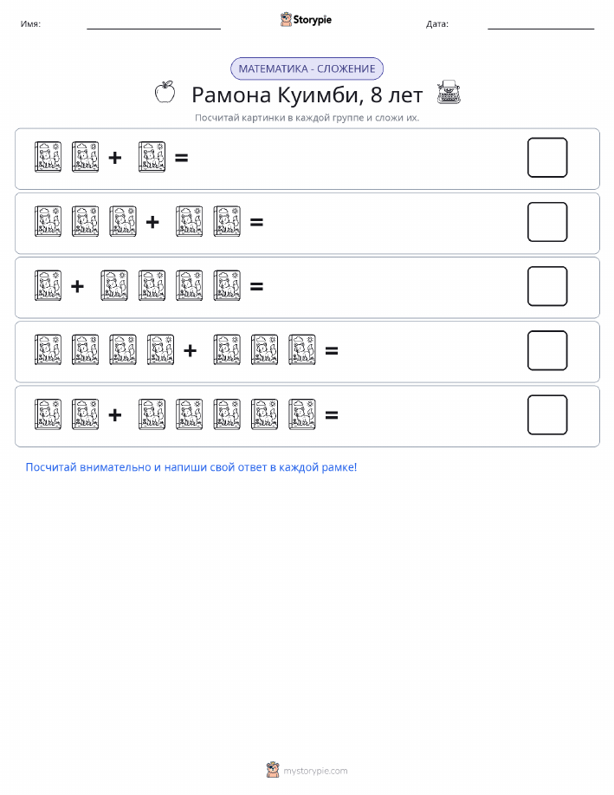
Task: Select the answer box in third row
Action: pos(547,286)
